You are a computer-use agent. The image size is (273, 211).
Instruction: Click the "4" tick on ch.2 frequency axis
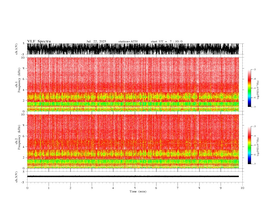[x=24, y=147]
